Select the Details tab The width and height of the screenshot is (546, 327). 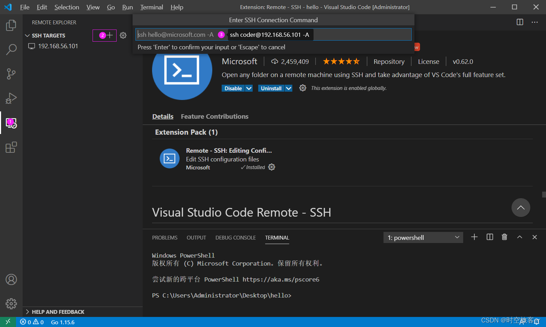click(163, 117)
